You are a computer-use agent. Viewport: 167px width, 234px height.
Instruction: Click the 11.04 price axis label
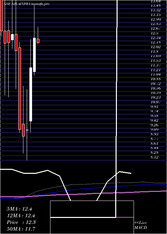click(x=156, y=74)
